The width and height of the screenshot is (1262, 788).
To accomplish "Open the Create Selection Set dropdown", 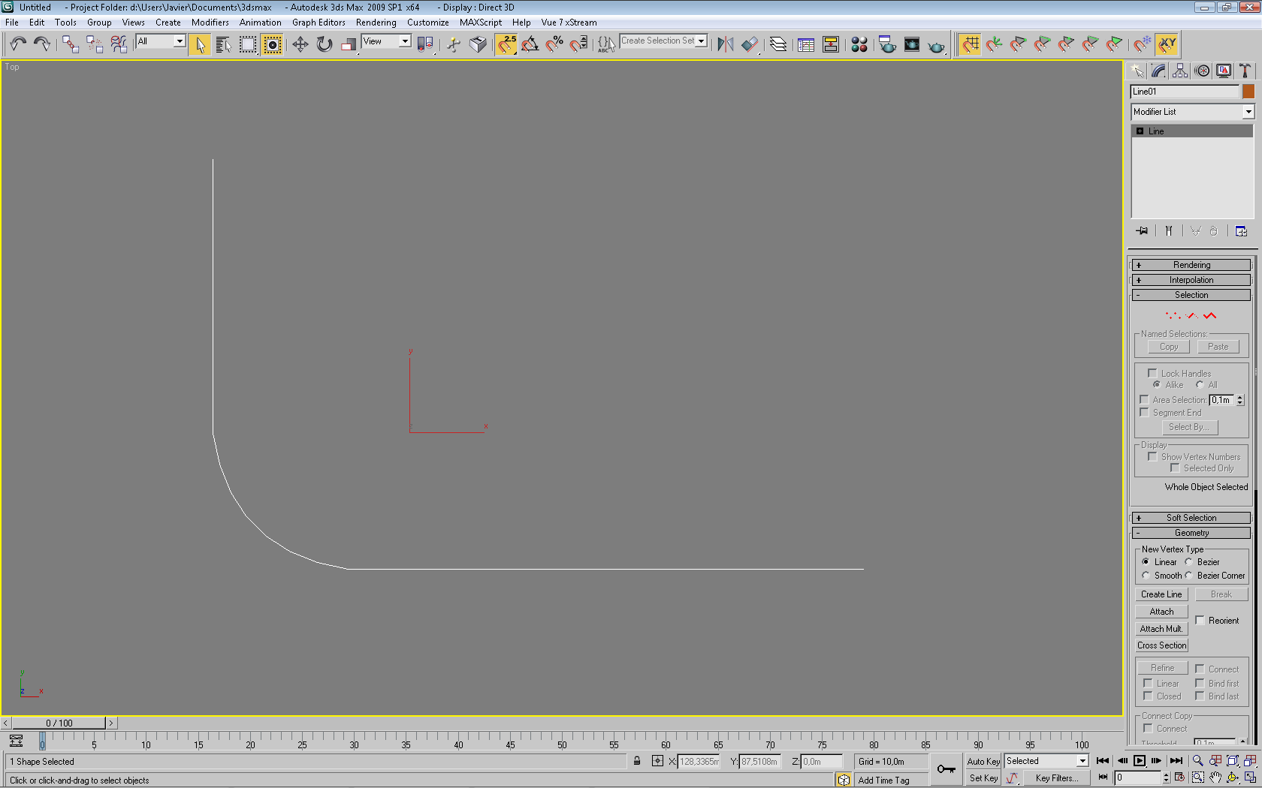I will click(x=664, y=41).
